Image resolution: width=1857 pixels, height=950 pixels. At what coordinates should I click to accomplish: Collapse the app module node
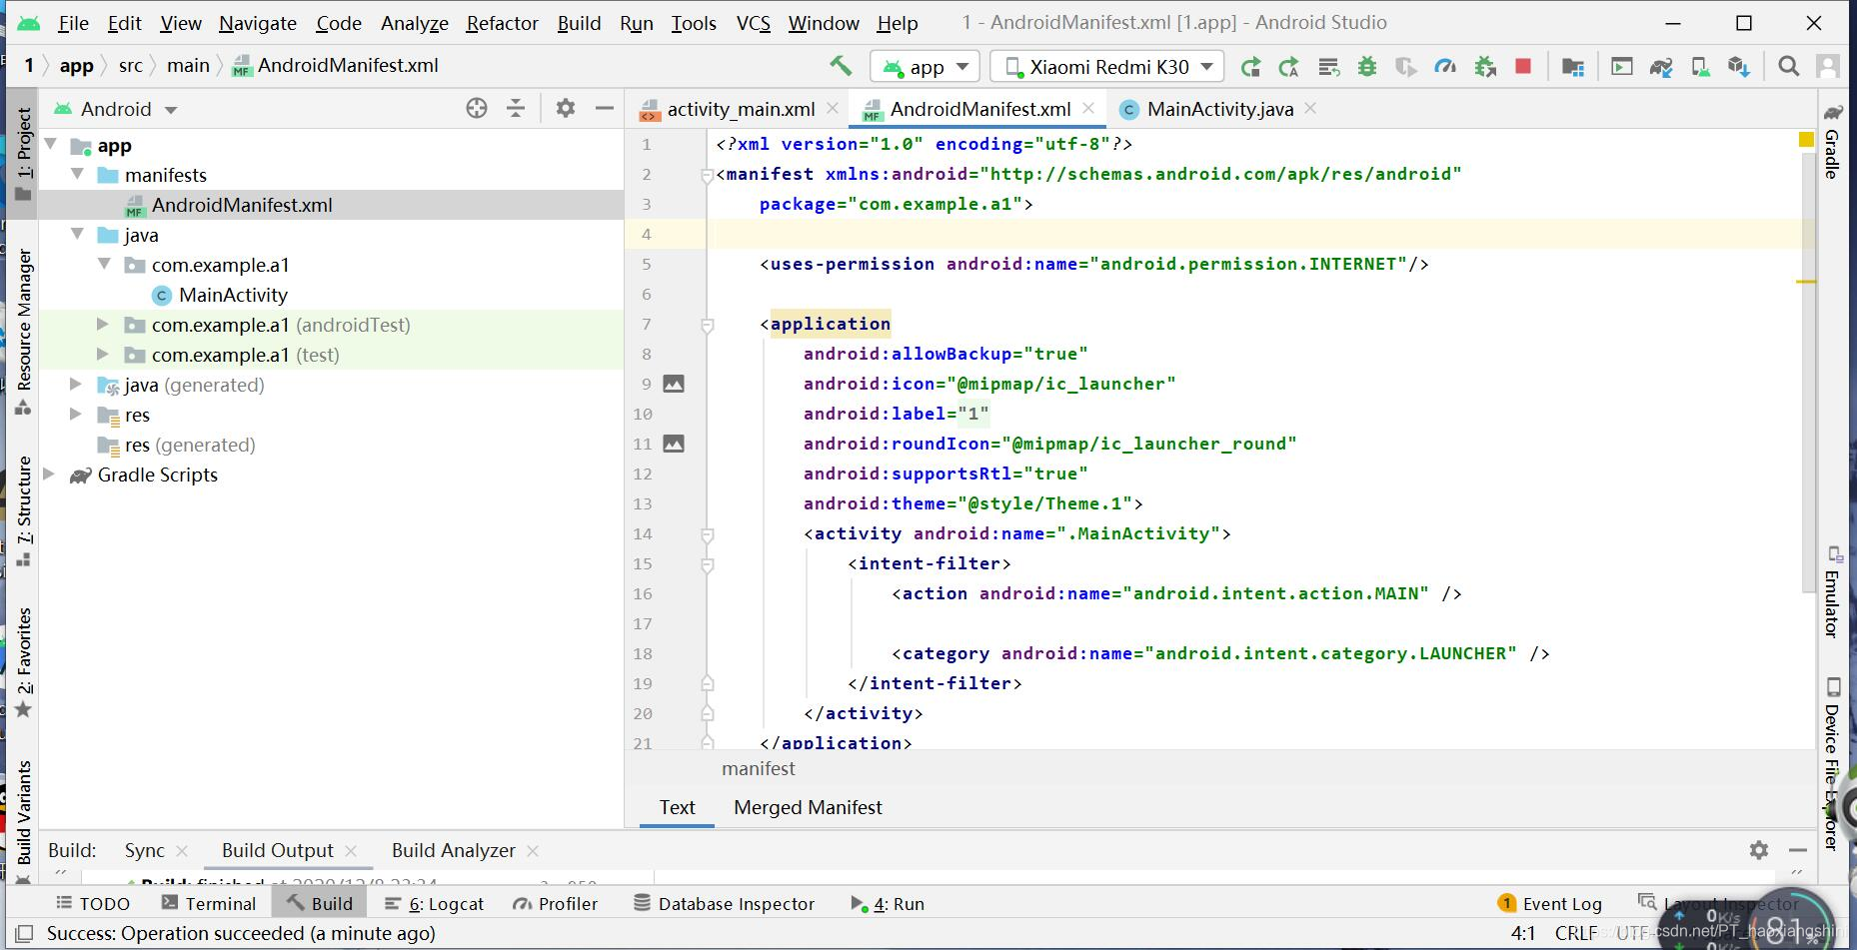coord(51,145)
